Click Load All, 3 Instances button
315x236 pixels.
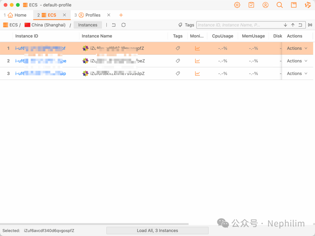[157, 230]
